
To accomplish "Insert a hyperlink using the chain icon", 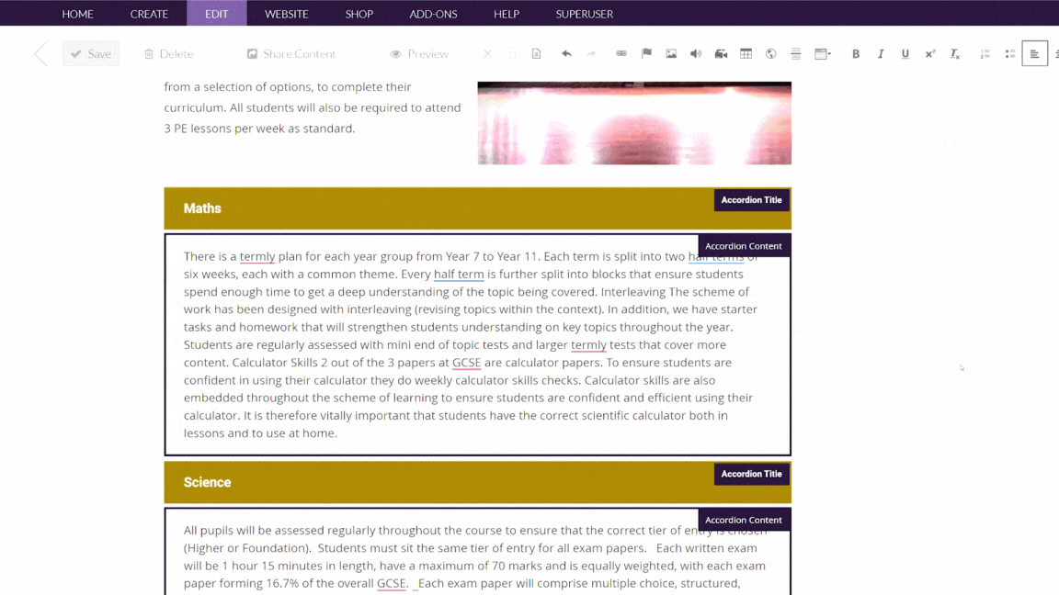I will coord(621,53).
